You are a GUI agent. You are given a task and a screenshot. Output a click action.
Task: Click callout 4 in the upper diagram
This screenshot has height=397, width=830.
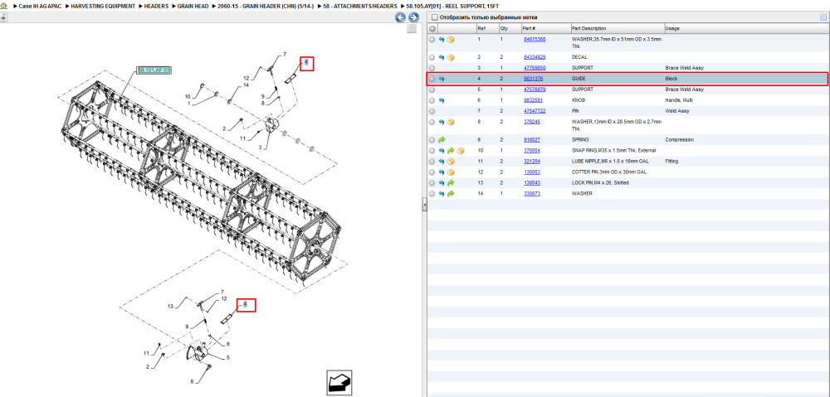point(306,64)
